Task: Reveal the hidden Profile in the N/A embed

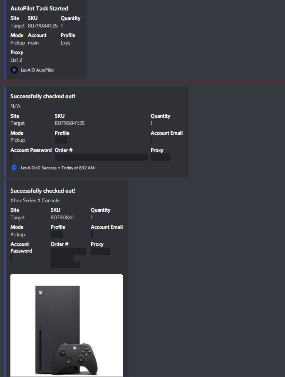Action: (61, 140)
